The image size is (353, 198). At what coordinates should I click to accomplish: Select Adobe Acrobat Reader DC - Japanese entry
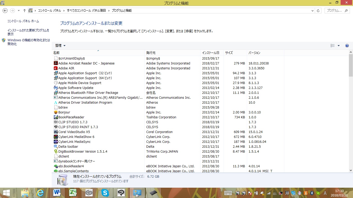click(x=86, y=63)
